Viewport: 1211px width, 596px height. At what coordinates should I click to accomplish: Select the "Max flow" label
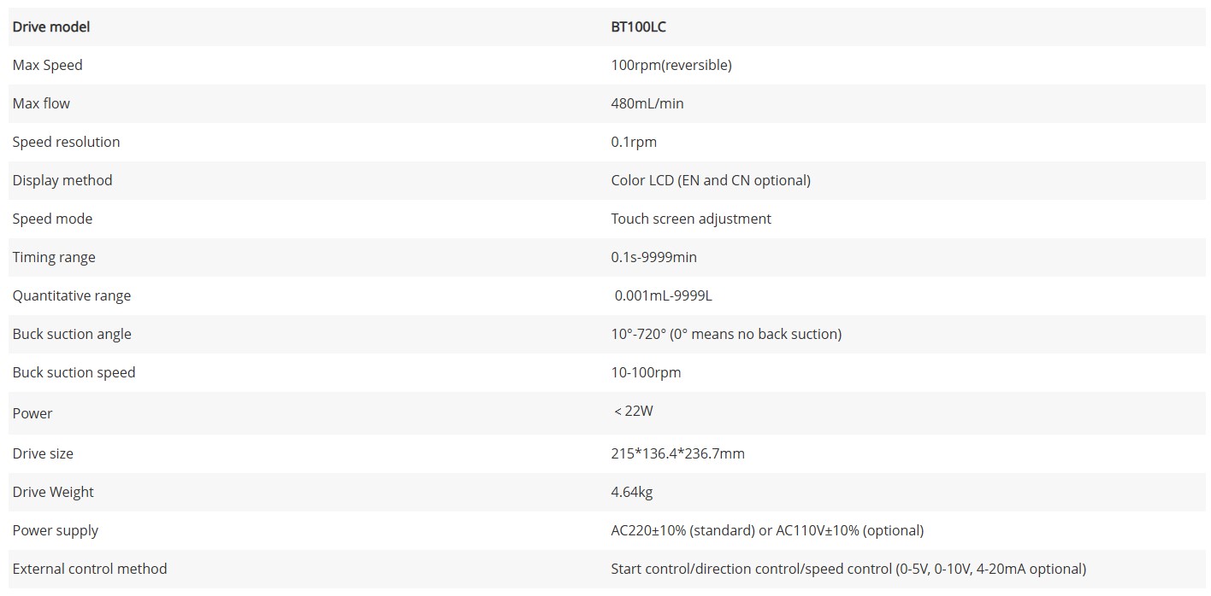click(x=41, y=104)
